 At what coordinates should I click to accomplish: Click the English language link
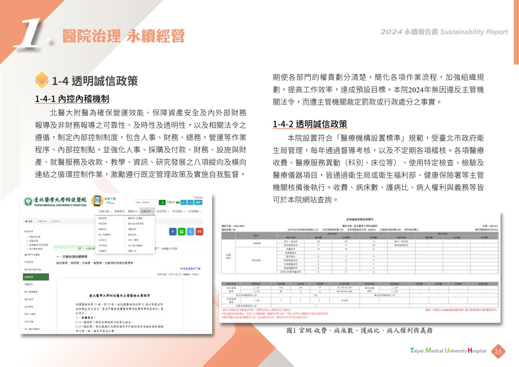198,197
